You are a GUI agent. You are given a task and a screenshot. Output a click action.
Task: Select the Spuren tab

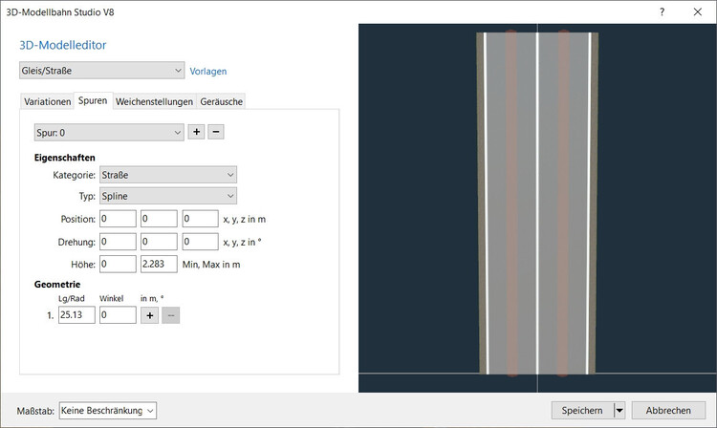pos(93,100)
